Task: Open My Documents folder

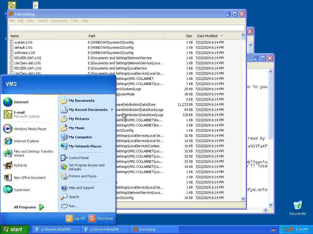Action: [77, 101]
